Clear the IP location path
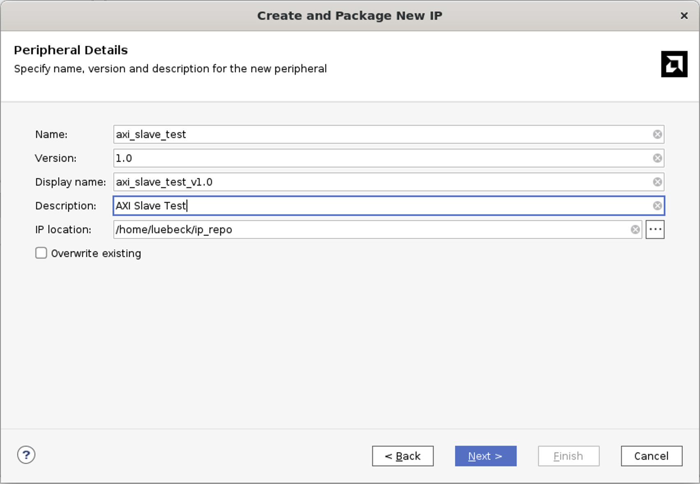Image resolution: width=700 pixels, height=484 pixels. (635, 229)
